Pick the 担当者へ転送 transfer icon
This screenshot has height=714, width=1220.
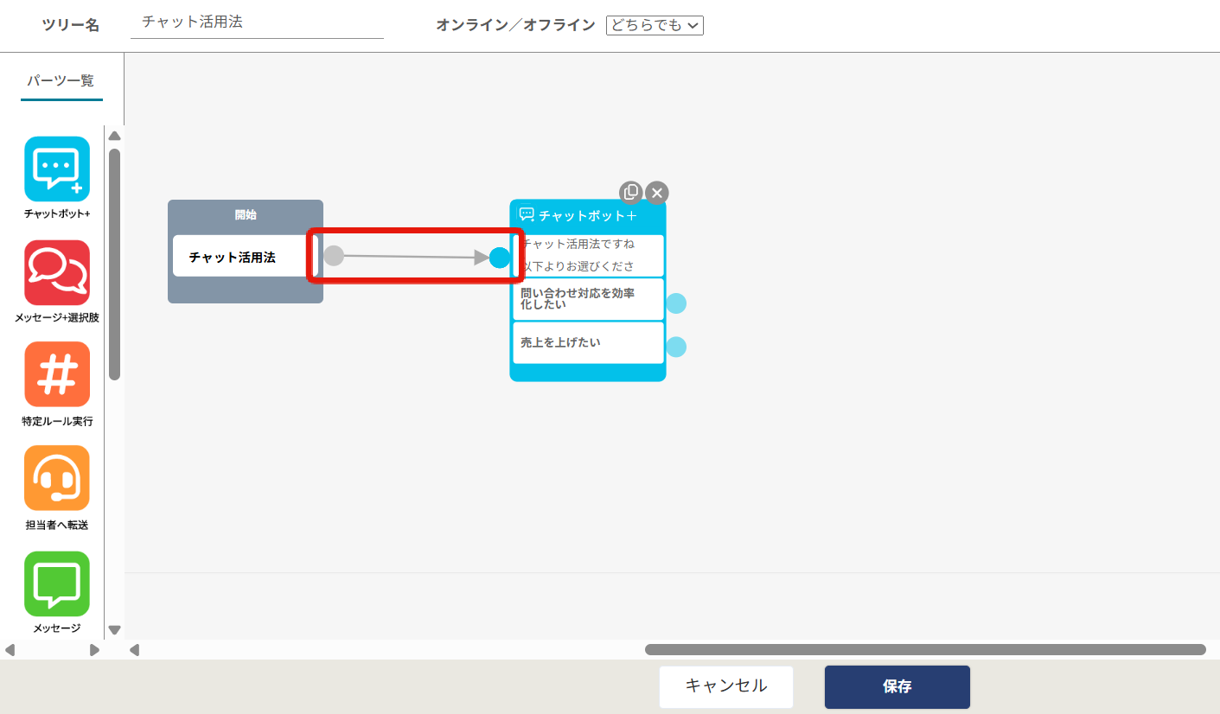pos(56,478)
